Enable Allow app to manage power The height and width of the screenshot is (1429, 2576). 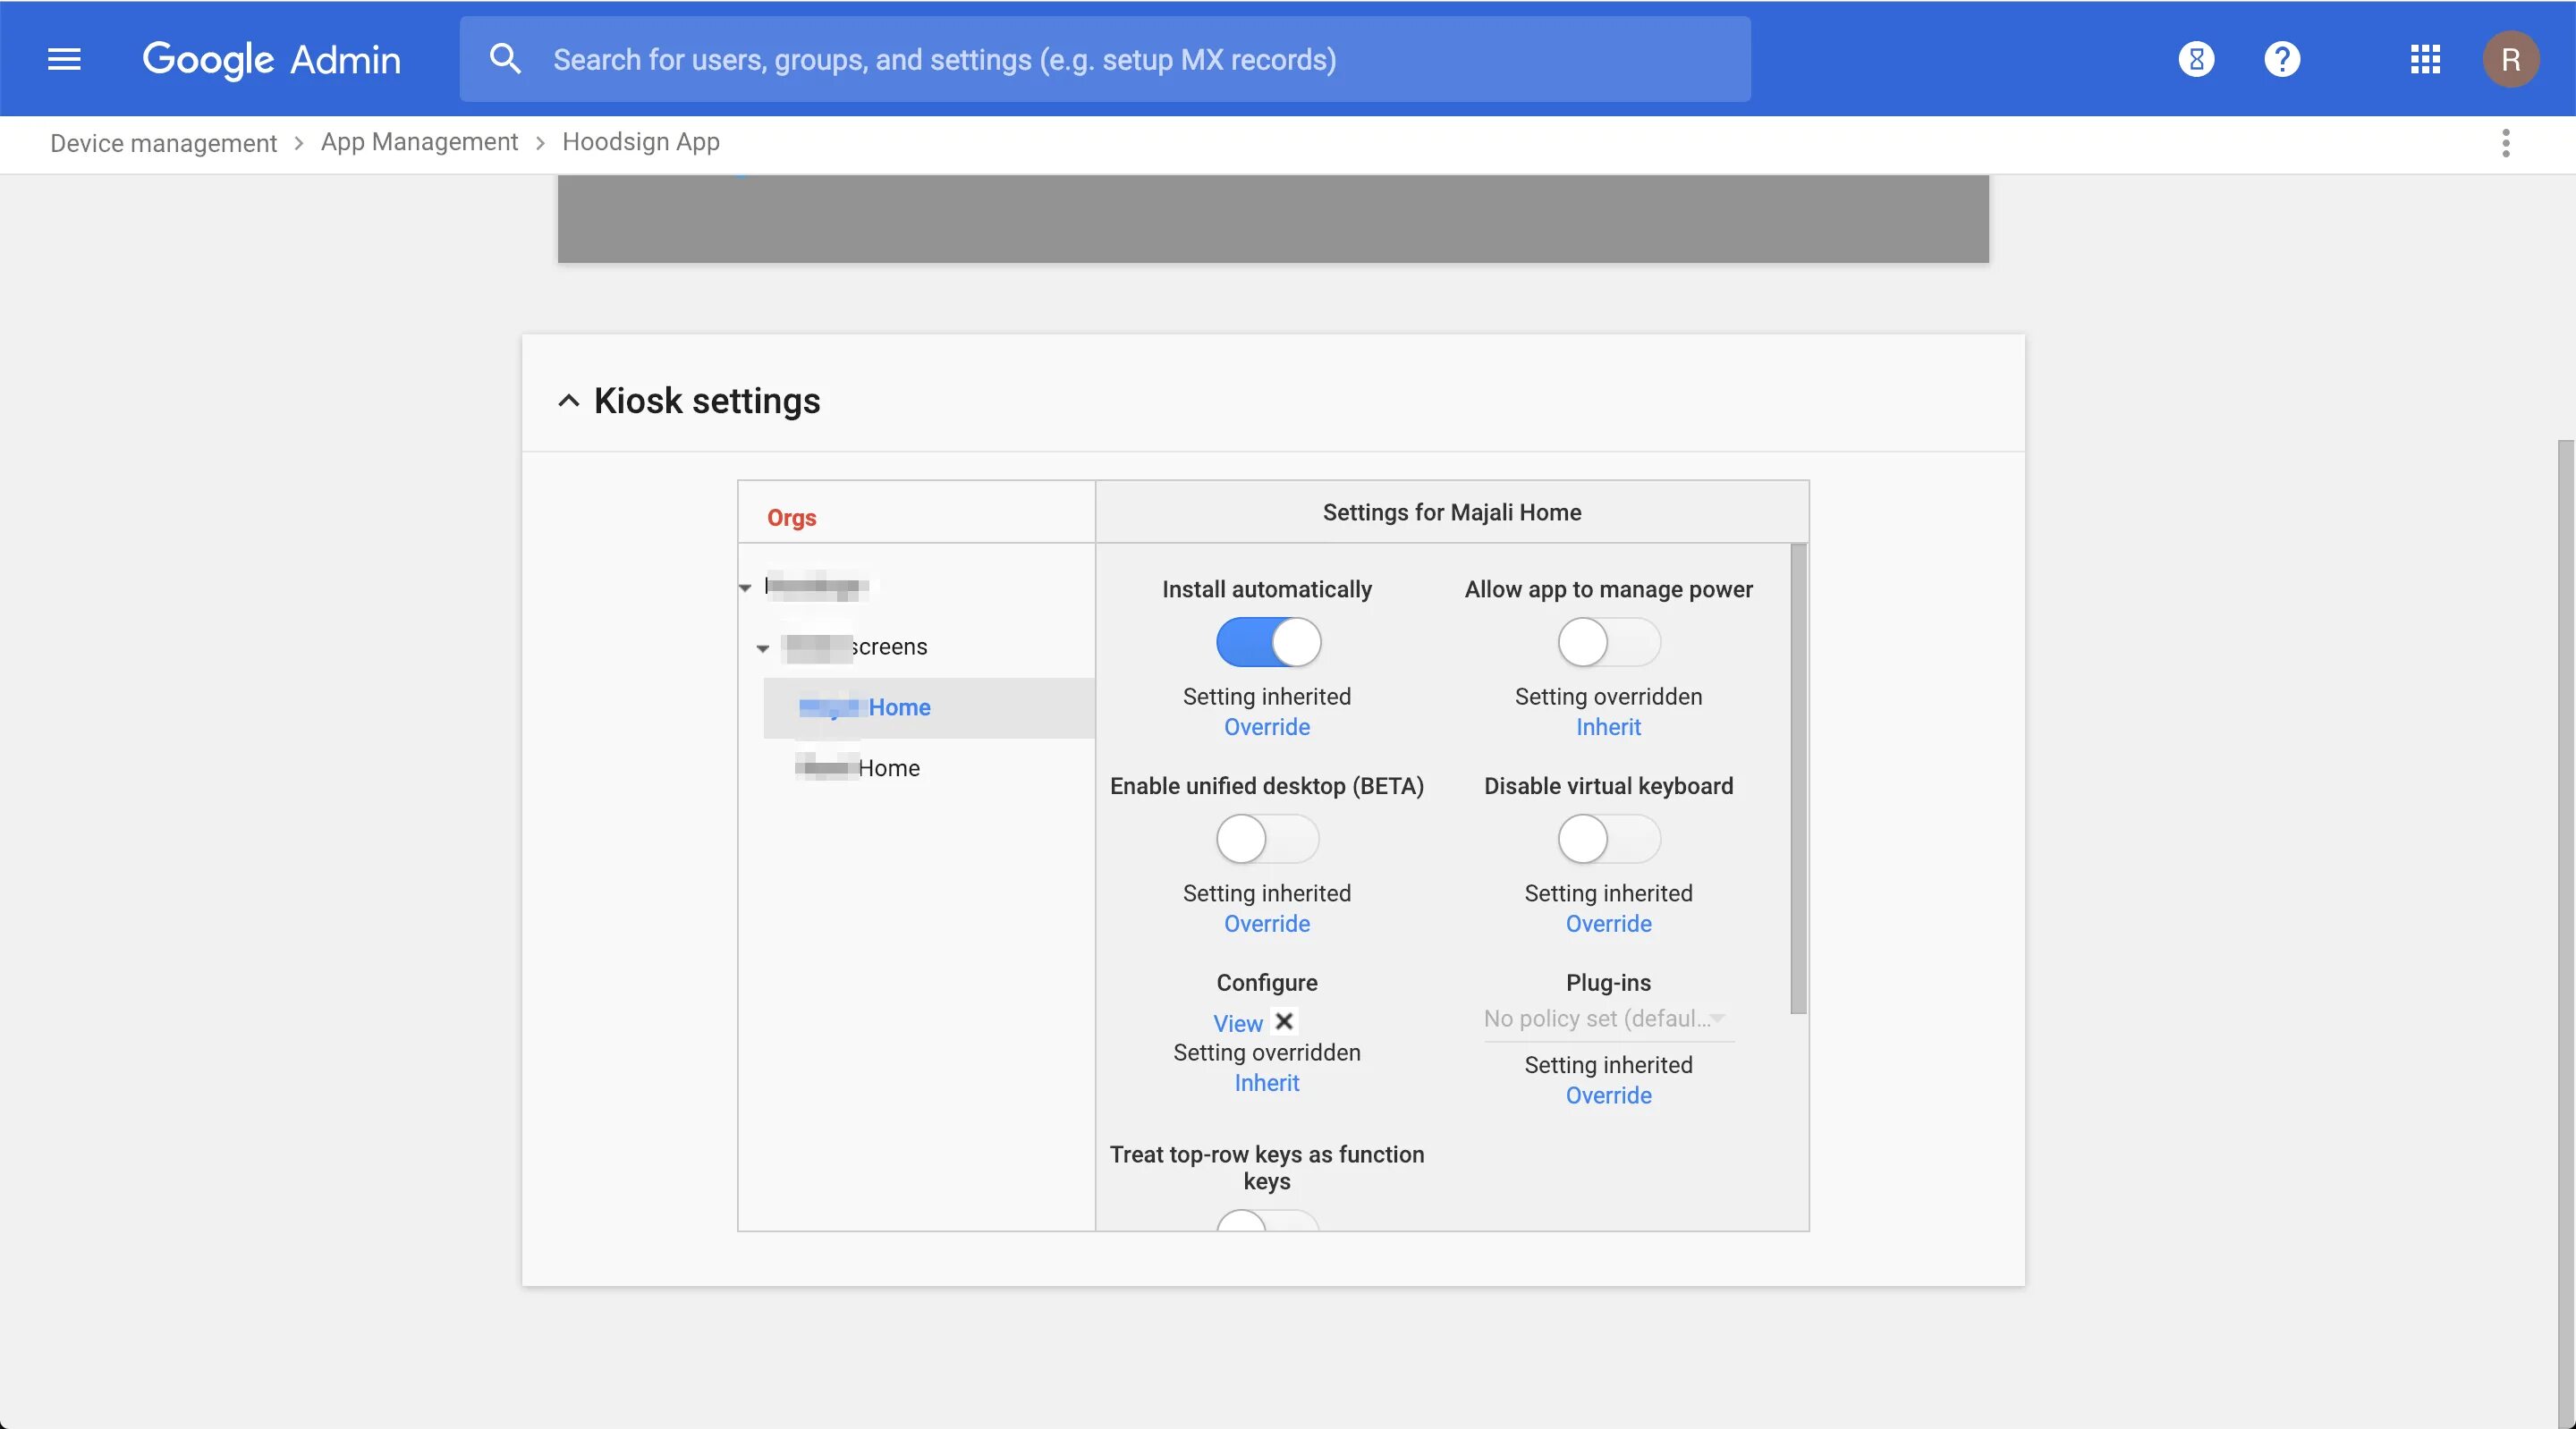pyautogui.click(x=1608, y=642)
